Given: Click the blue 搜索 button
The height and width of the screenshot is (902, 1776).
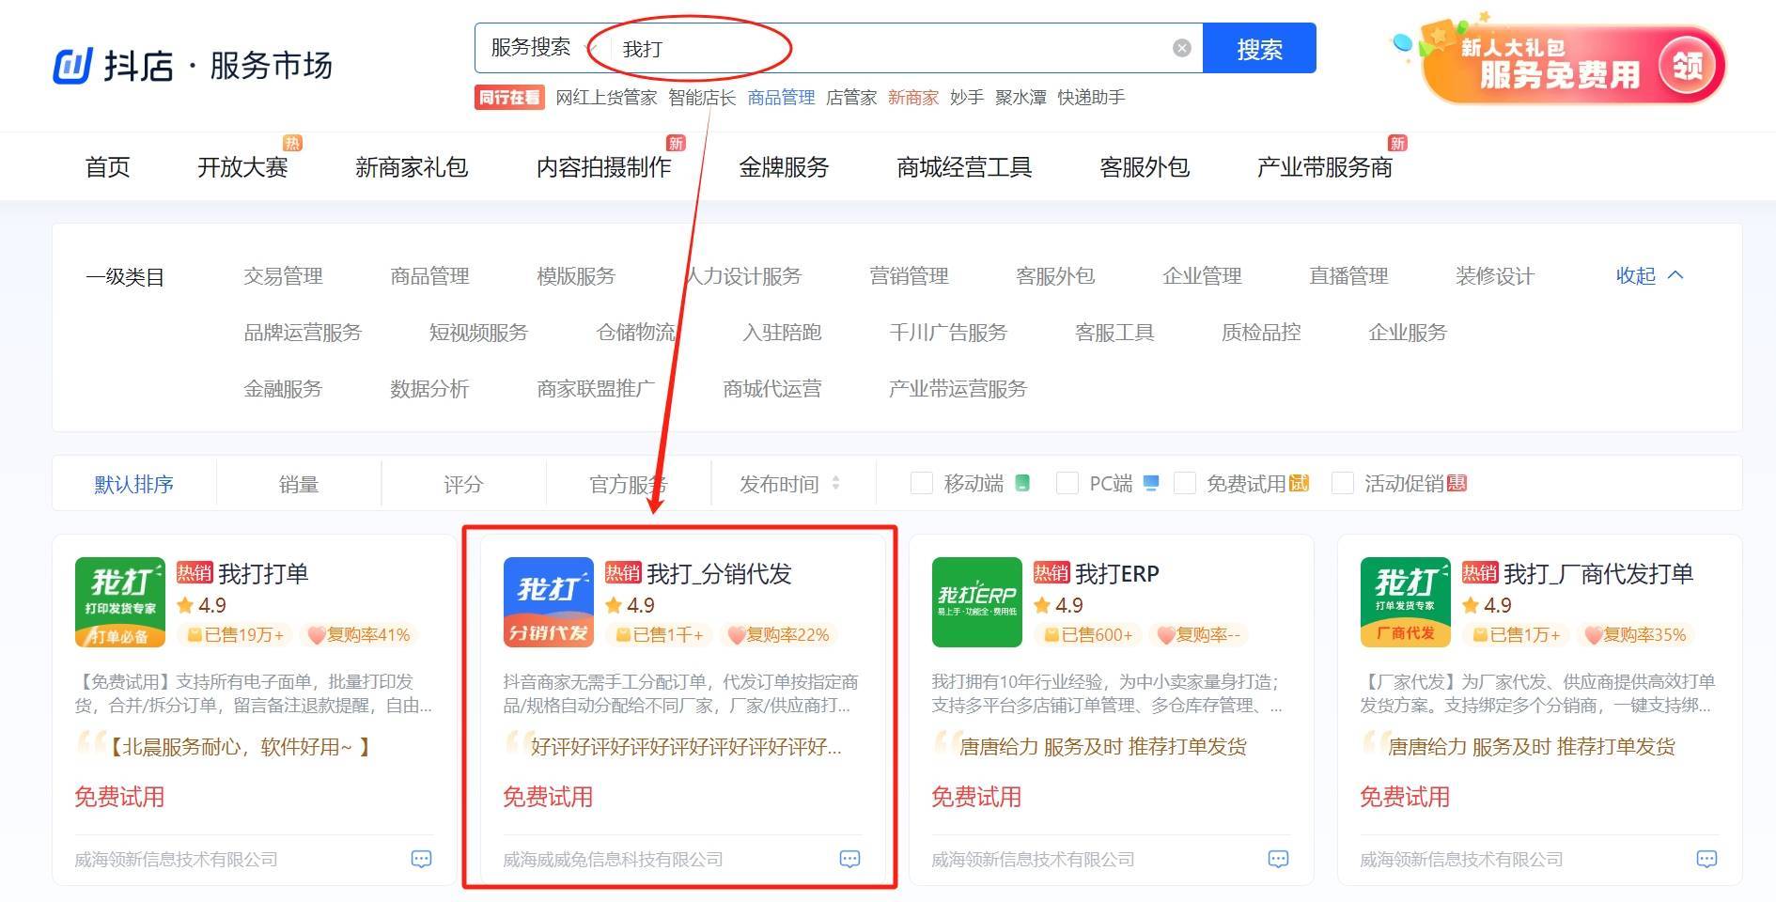Looking at the screenshot, I should click(x=1259, y=48).
